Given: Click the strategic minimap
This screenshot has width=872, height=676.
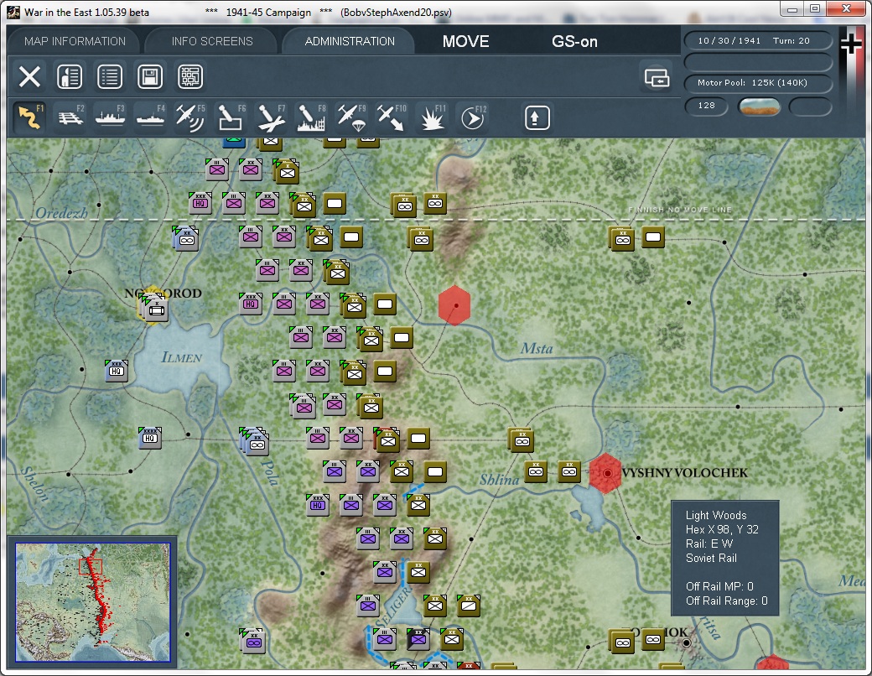Looking at the screenshot, I should (x=93, y=602).
